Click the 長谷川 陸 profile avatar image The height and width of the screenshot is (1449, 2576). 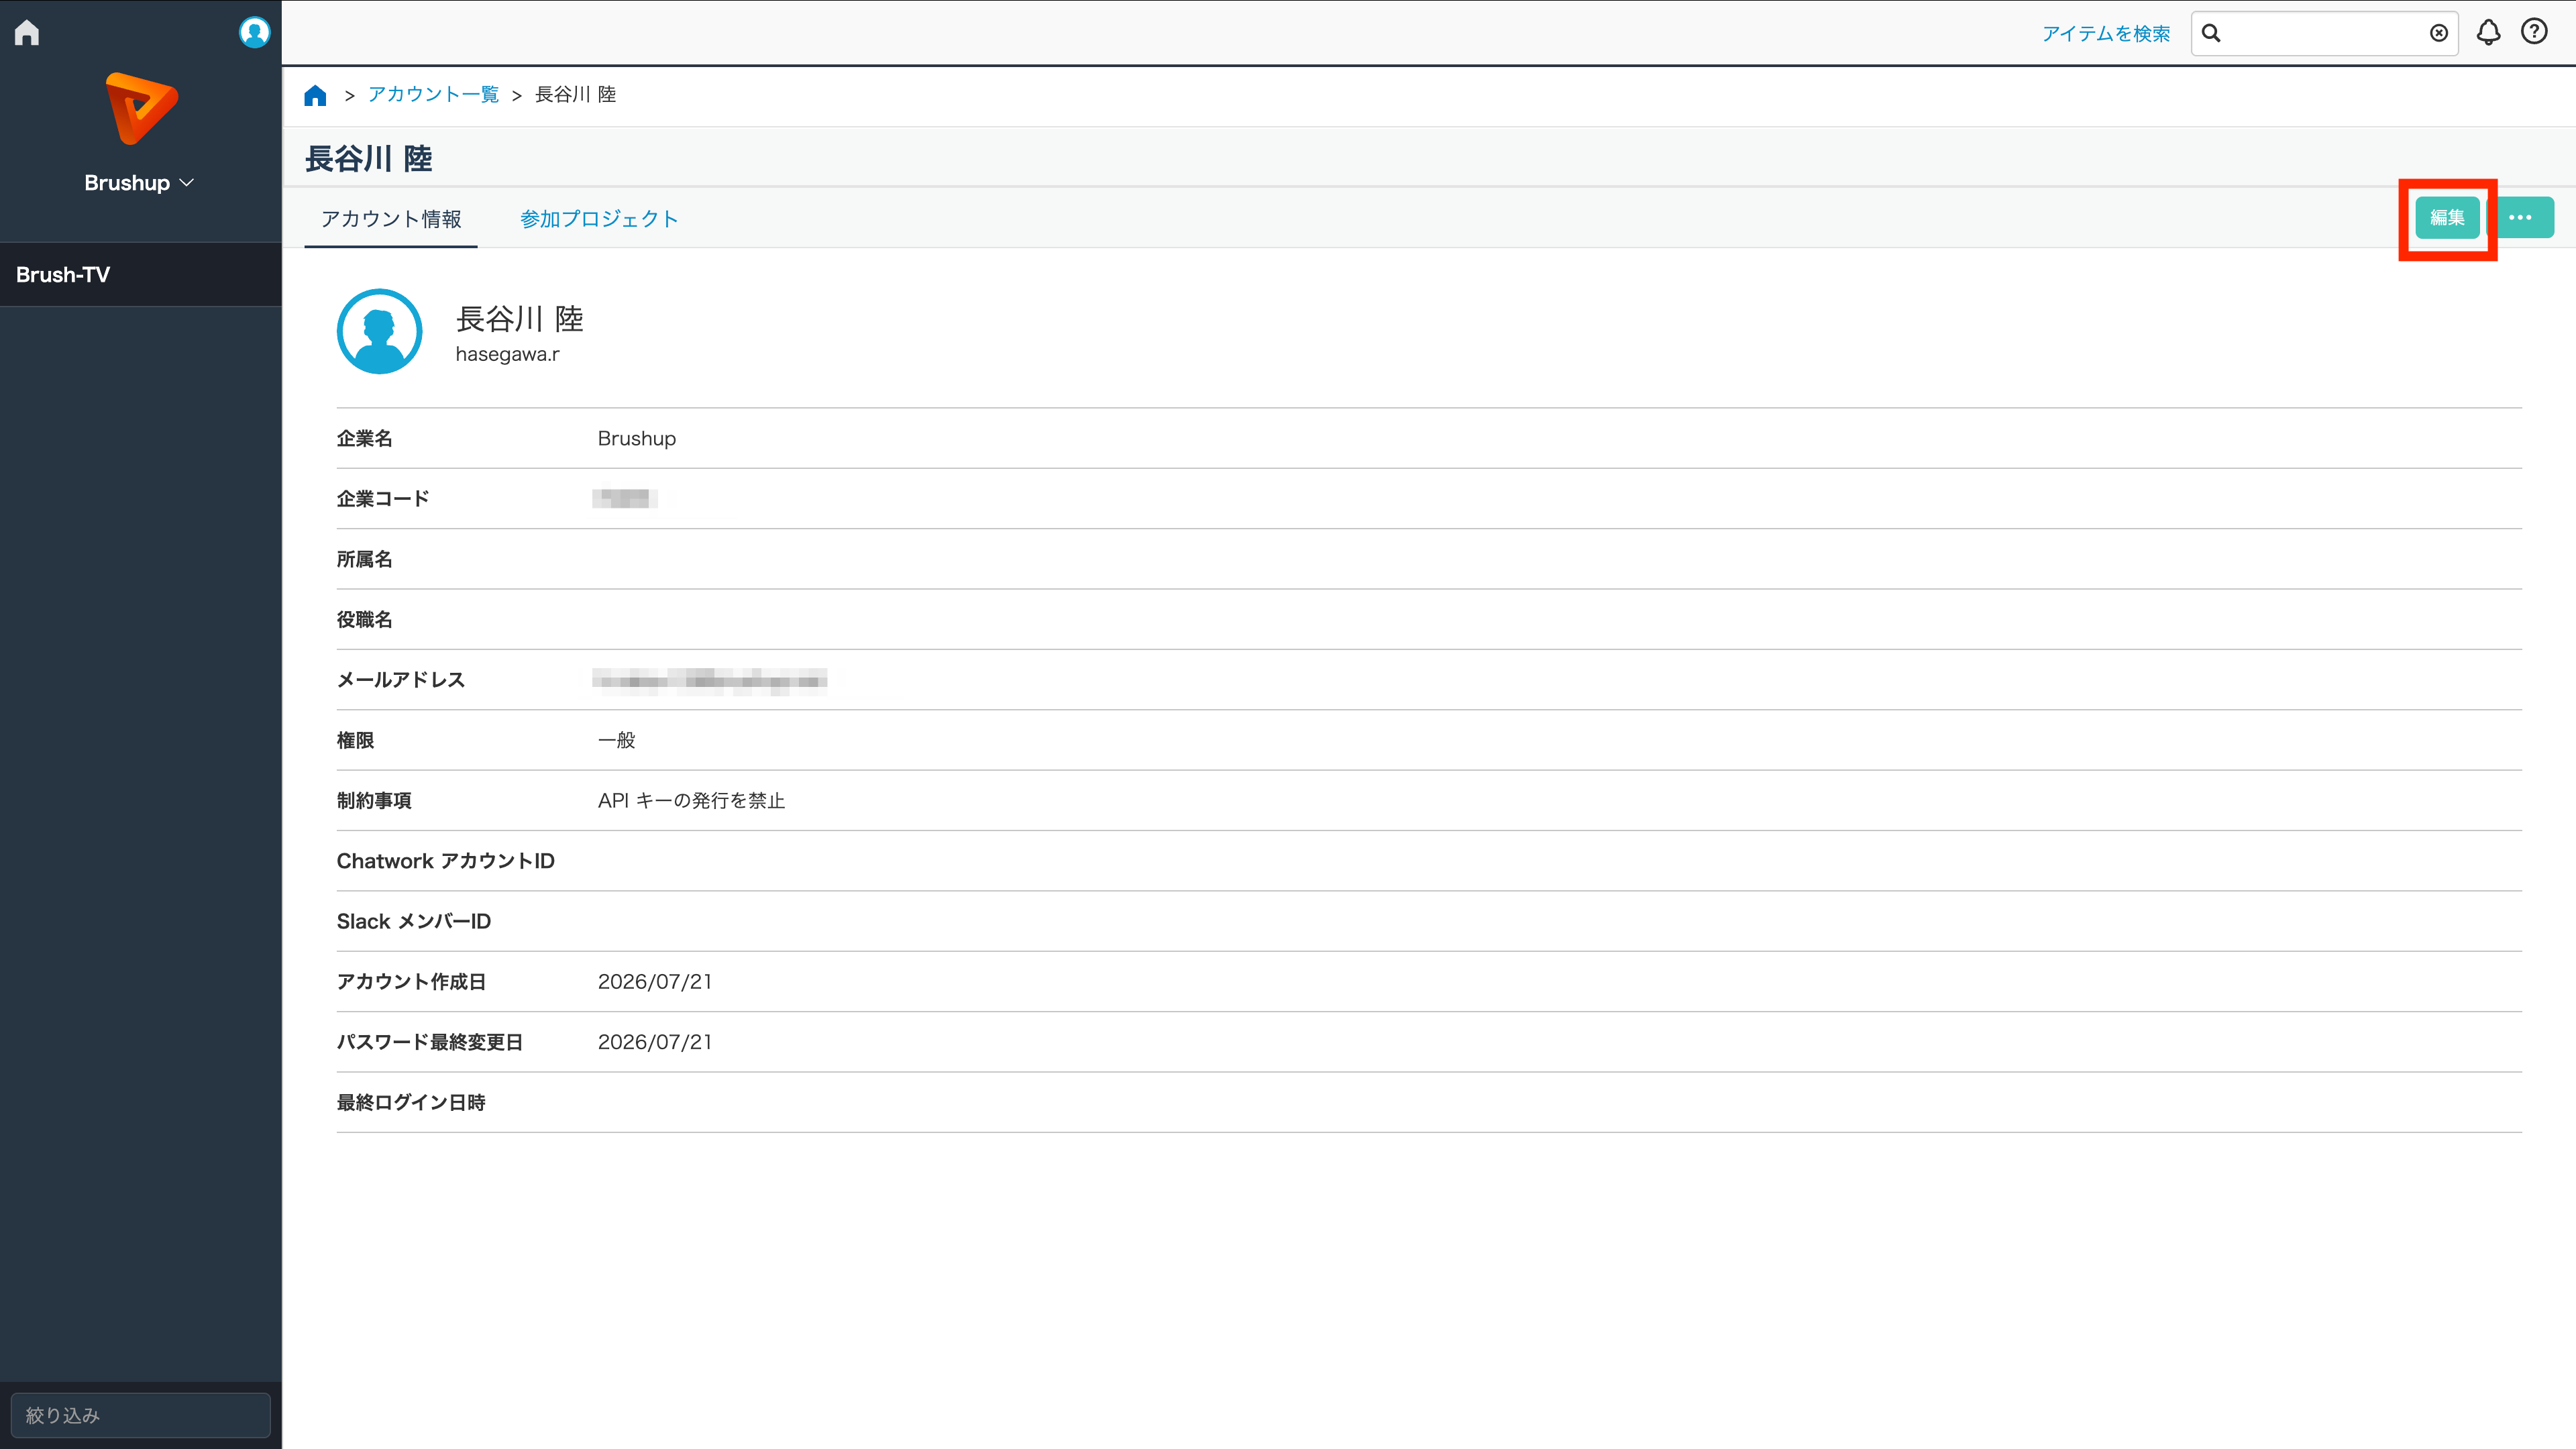pyautogui.click(x=379, y=331)
